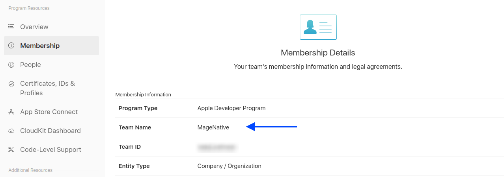Click the Additional Resources section label
Image resolution: width=504 pixels, height=177 pixels.
click(30, 170)
